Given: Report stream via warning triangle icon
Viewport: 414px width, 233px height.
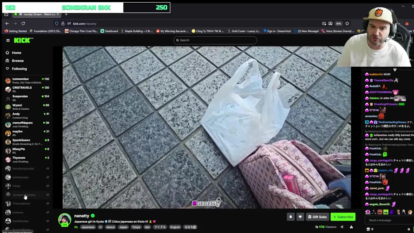Looking at the screenshot, I should (351, 227).
